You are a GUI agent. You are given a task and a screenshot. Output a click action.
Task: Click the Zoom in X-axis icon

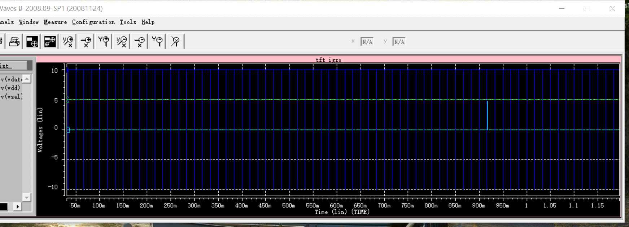pyautogui.click(x=86, y=42)
